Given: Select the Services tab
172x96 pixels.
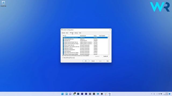Looking at the screenshot, I should click(72, 33).
